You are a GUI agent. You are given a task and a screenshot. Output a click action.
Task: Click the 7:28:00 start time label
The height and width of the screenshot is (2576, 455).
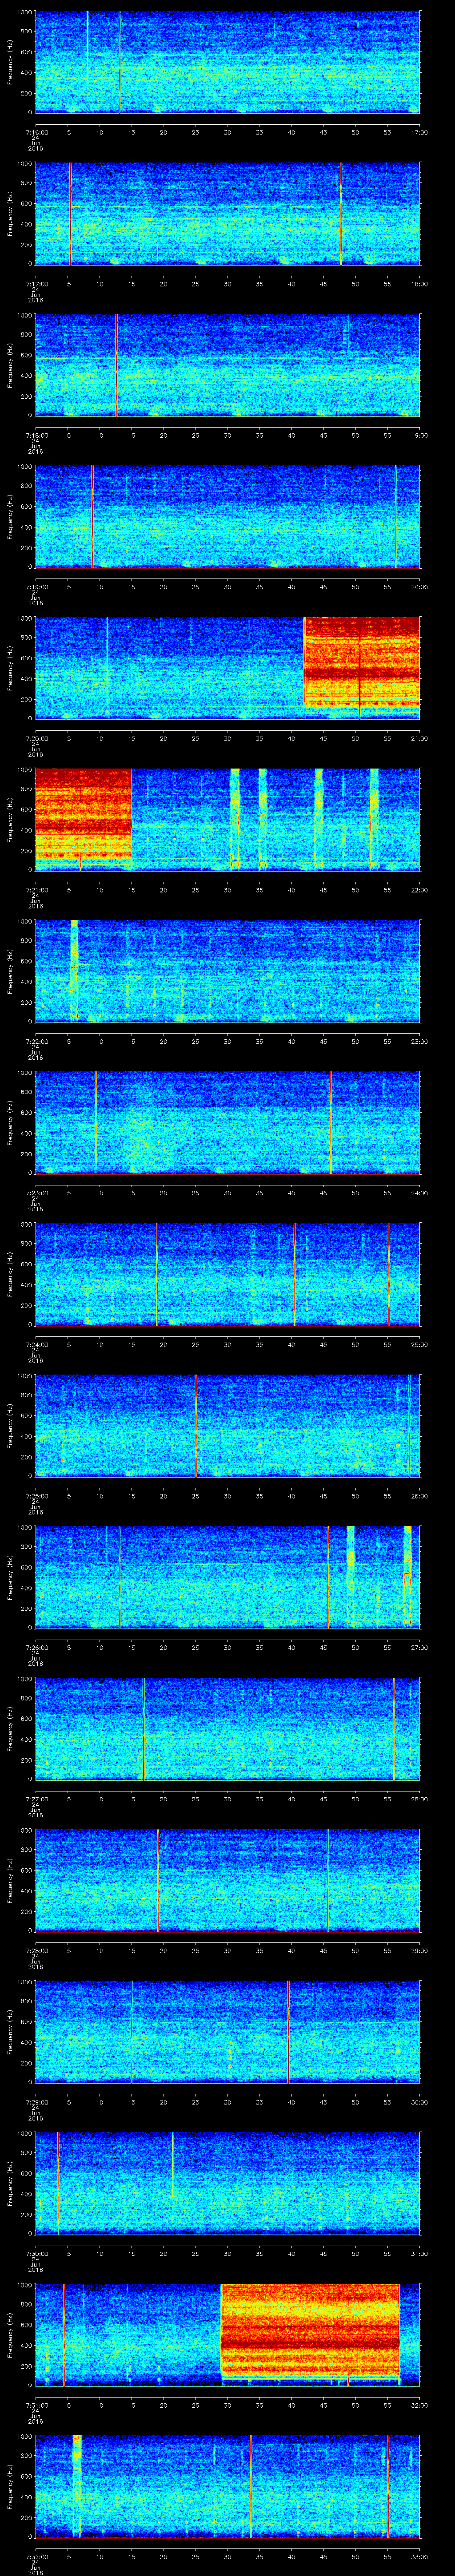click(x=36, y=1950)
